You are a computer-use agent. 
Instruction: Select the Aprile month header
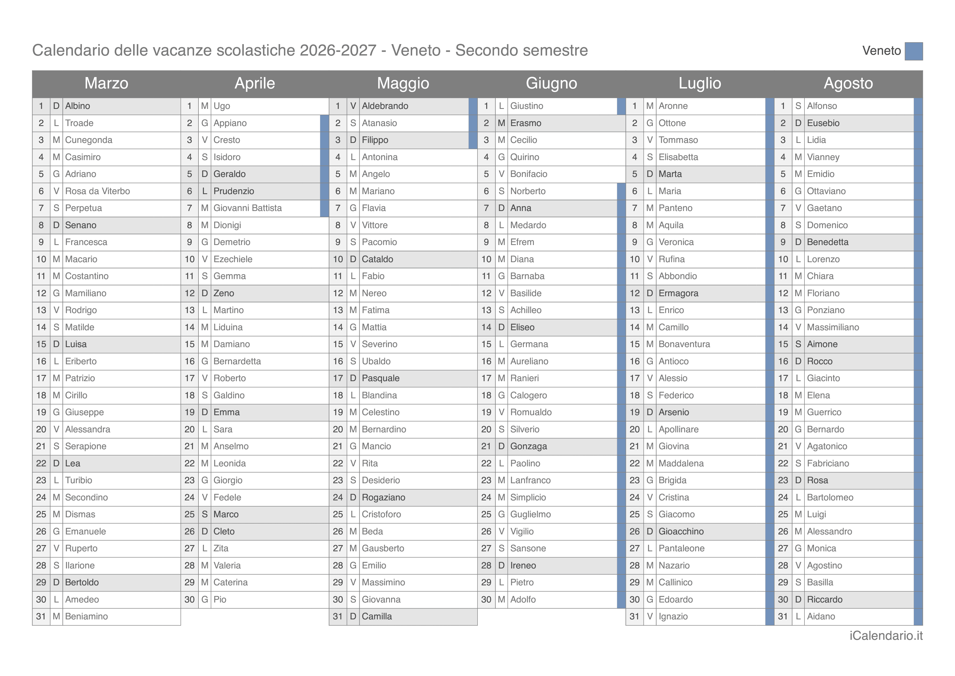(x=255, y=83)
